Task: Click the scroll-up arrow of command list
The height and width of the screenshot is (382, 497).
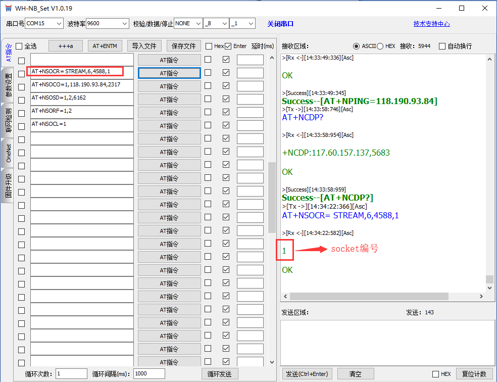Action: (x=272, y=58)
